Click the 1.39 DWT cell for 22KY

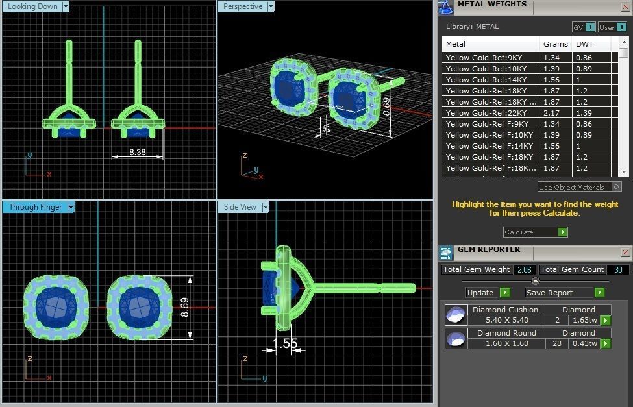click(x=591, y=113)
